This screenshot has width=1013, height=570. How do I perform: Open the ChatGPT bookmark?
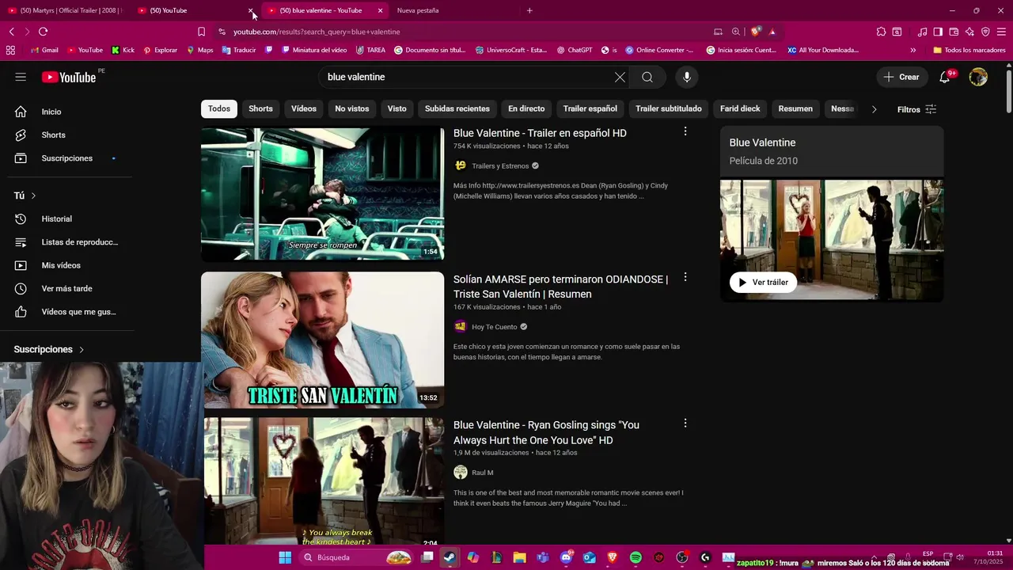575,50
